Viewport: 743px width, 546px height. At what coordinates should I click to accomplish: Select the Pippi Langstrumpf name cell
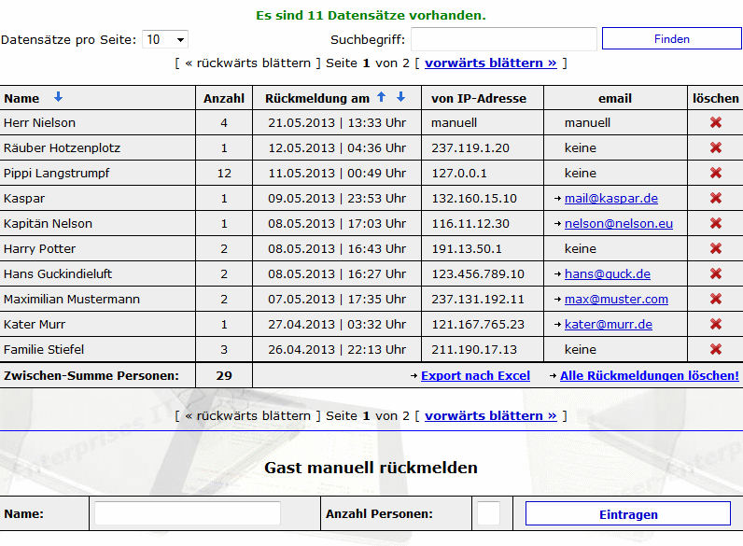[98, 173]
